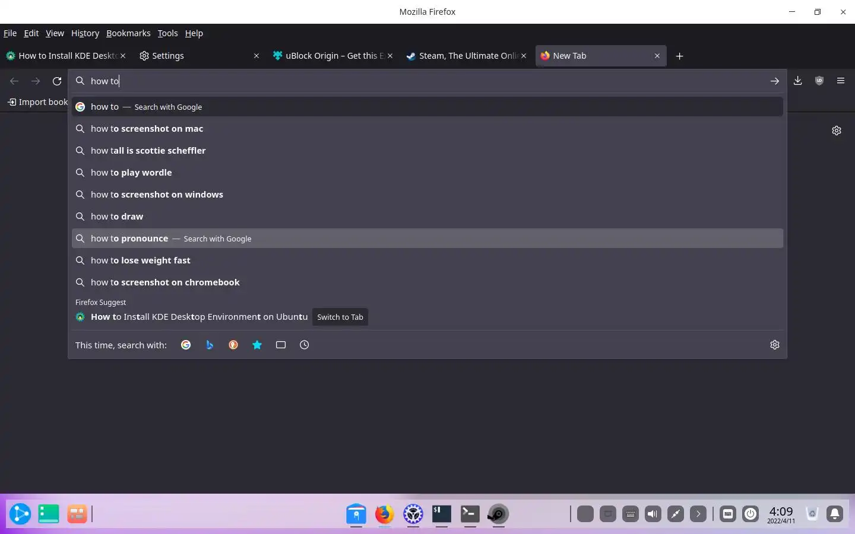This screenshot has width=855, height=534.
Task: Click the pen-shaped tray icon in dock
Action: click(676, 514)
